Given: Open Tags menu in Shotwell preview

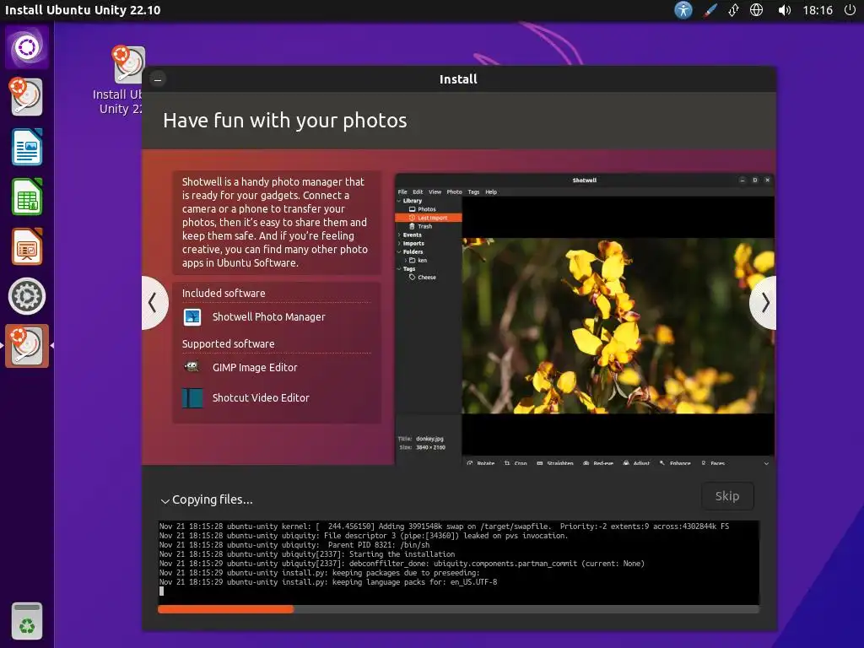Looking at the screenshot, I should 473,192.
